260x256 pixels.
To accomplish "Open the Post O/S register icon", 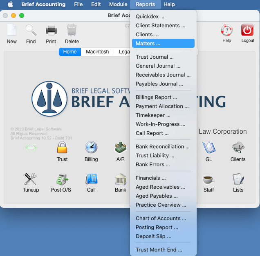I will 62,179.
